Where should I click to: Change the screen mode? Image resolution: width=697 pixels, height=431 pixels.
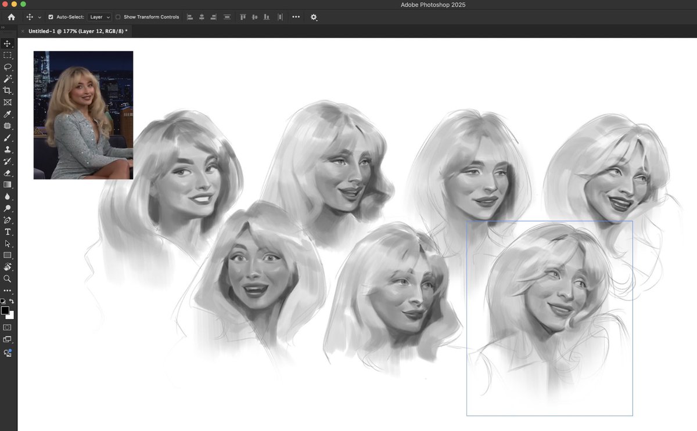click(8, 339)
